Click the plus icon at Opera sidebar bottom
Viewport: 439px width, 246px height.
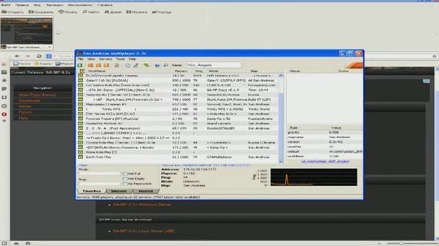(x=4, y=121)
